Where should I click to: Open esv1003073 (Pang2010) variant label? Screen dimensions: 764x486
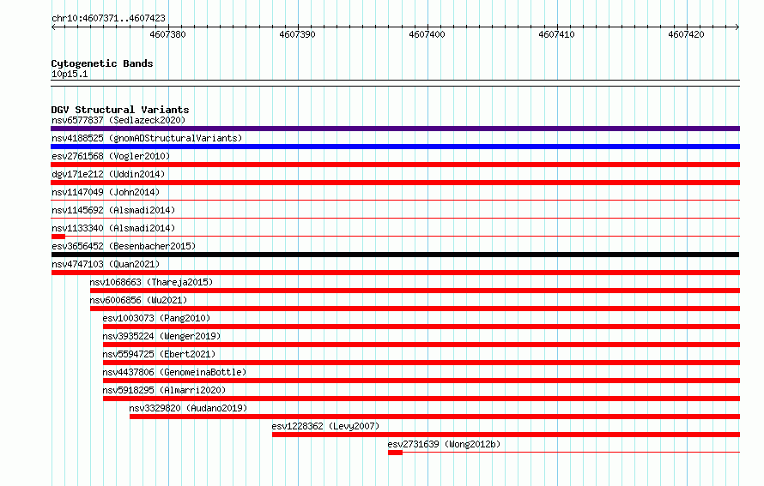156,318
